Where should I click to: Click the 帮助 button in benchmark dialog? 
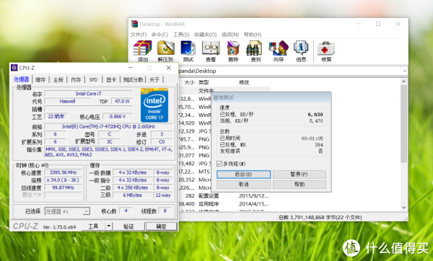tap(299, 185)
